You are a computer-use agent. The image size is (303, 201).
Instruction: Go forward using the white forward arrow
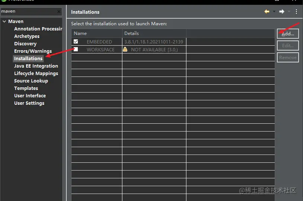click(x=282, y=12)
